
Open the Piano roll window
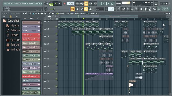coord(123,9)
